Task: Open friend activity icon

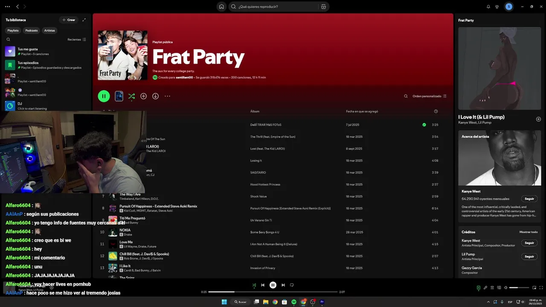Action: tap(497, 6)
